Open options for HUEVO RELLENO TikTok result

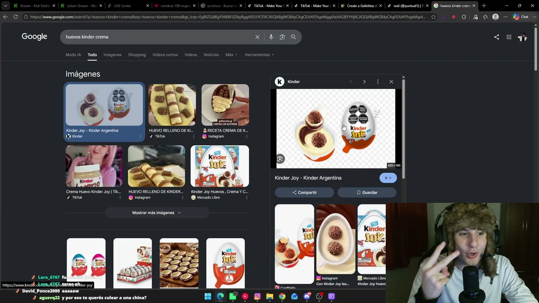[194, 136]
